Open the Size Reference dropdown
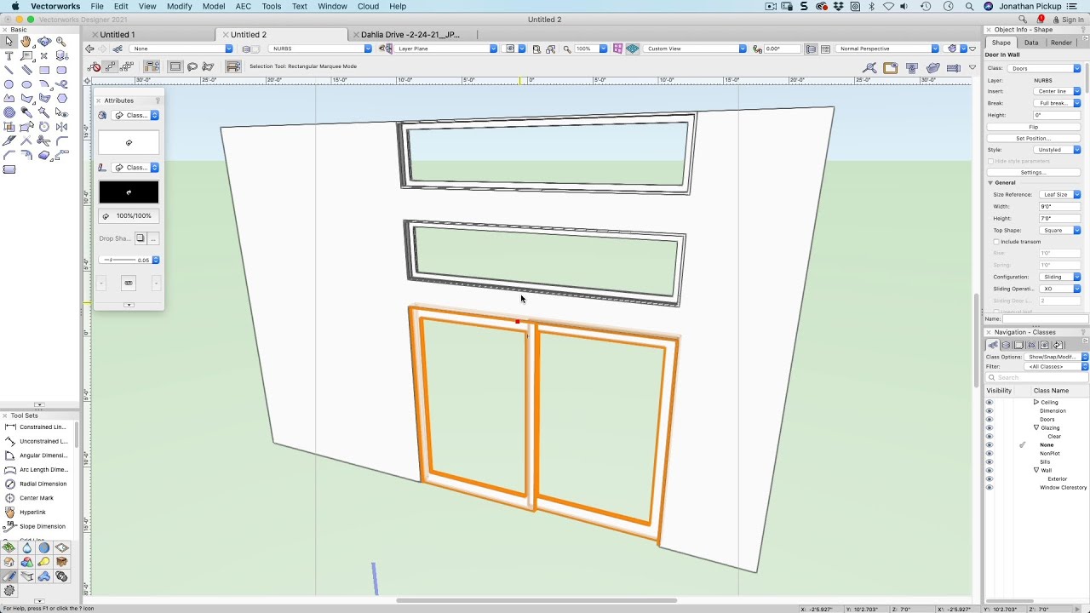 point(1059,195)
